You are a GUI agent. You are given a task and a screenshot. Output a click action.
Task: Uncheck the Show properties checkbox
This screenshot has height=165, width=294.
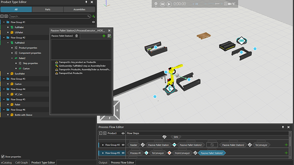coord(3,156)
